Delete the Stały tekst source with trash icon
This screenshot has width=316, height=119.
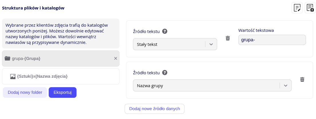pos(228,38)
